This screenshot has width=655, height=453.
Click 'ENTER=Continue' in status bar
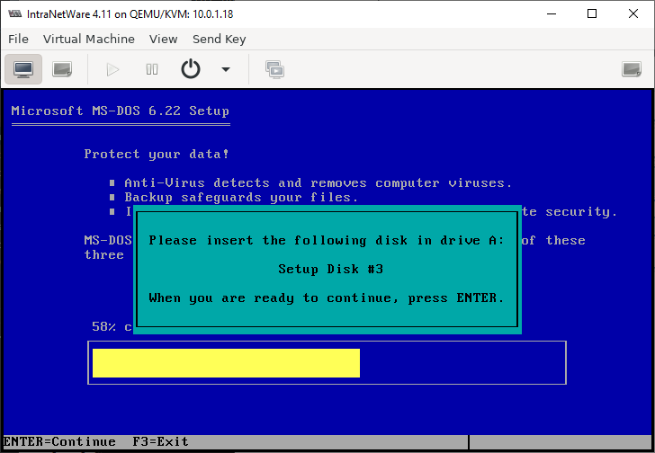click(59, 441)
